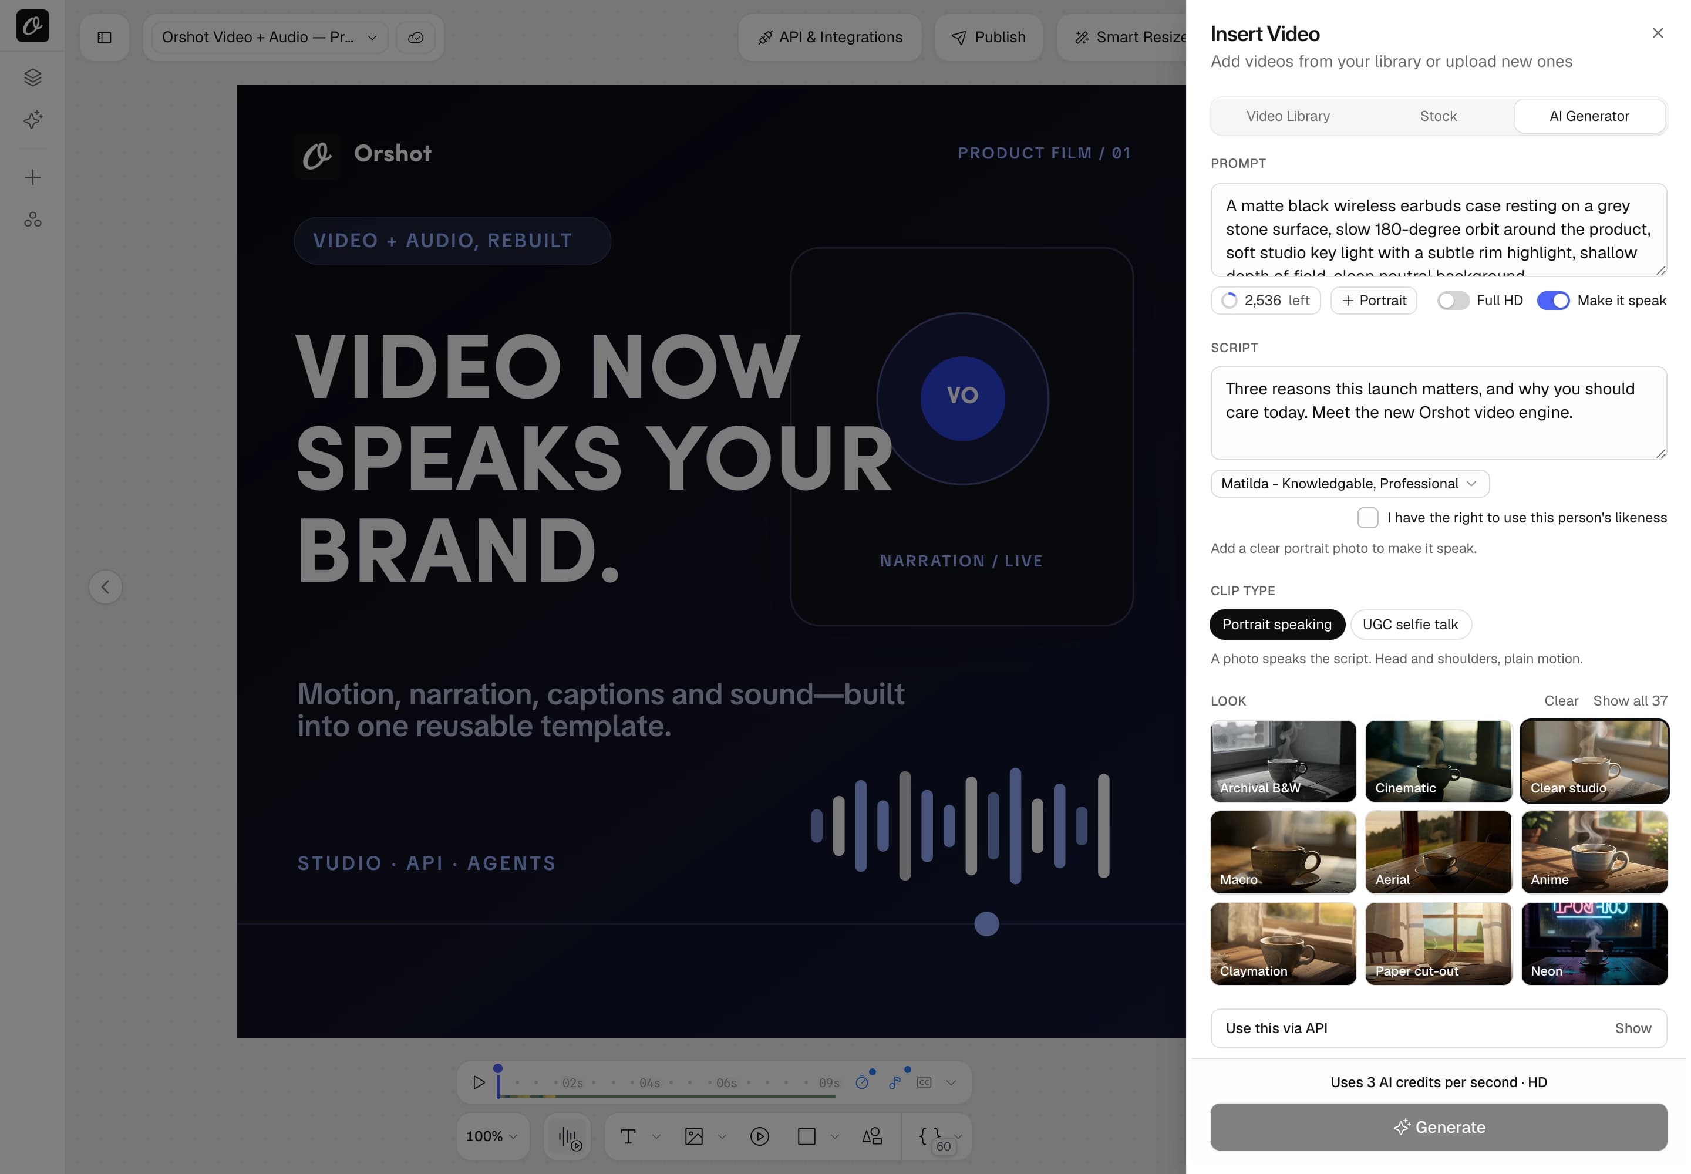Viewport: 1691px width, 1174px height.
Task: Click the audio waveform playback icon
Action: click(x=569, y=1137)
